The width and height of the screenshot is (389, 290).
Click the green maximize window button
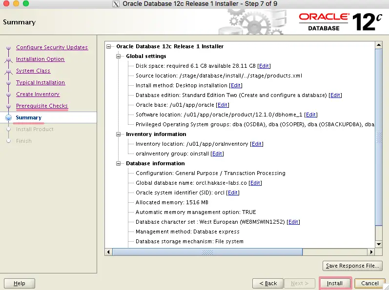coord(26,3)
